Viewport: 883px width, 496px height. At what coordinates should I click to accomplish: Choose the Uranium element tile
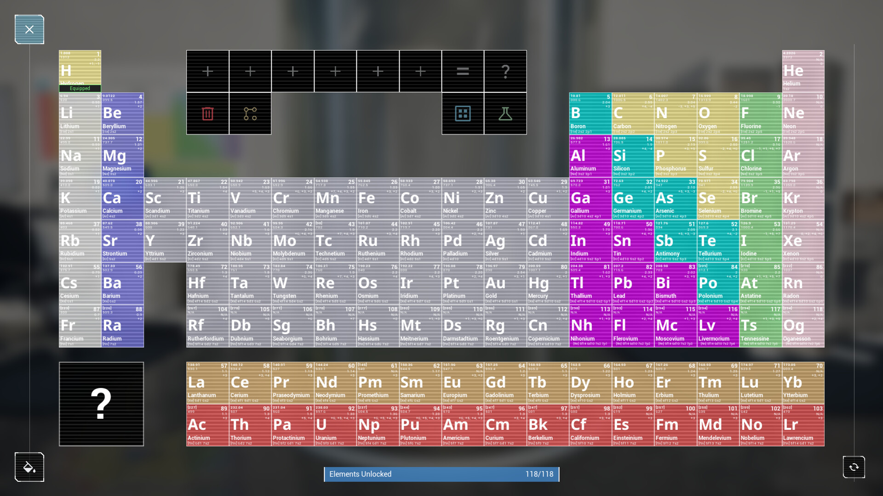click(x=335, y=425)
